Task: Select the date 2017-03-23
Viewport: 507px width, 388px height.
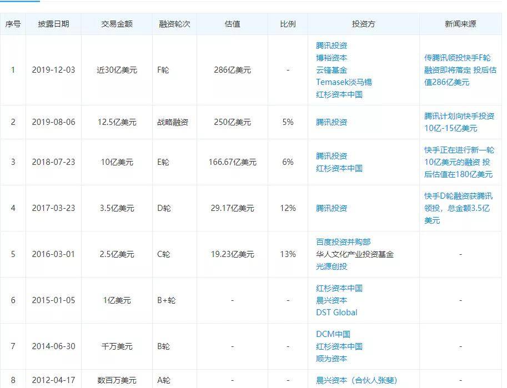Action: (54, 208)
